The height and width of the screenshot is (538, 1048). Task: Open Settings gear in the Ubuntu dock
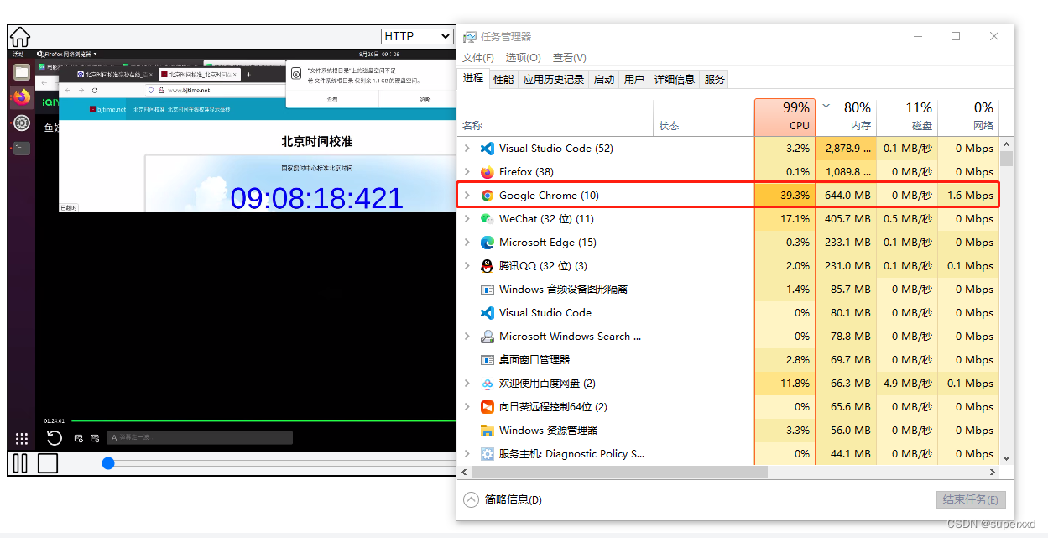22,122
